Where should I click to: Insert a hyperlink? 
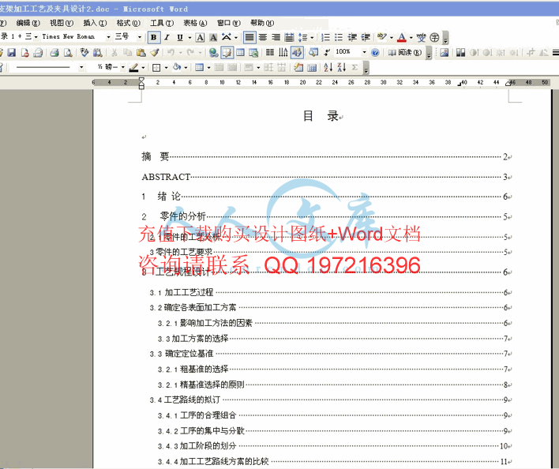coord(213,53)
